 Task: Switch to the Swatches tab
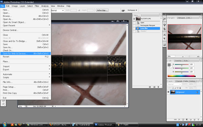pyautogui.click(x=178, y=61)
